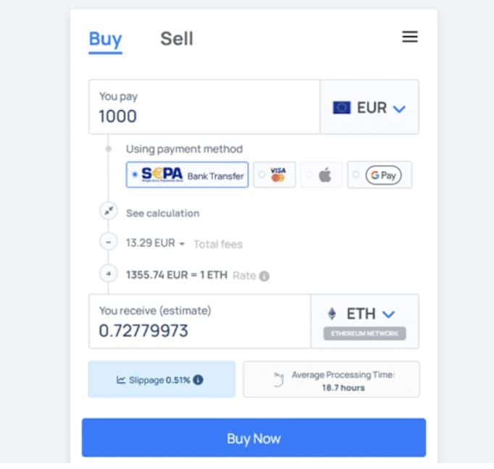This screenshot has width=494, height=469.
Task: Expand the 13.29 EUR total fees breakdown
Action: 155,243
